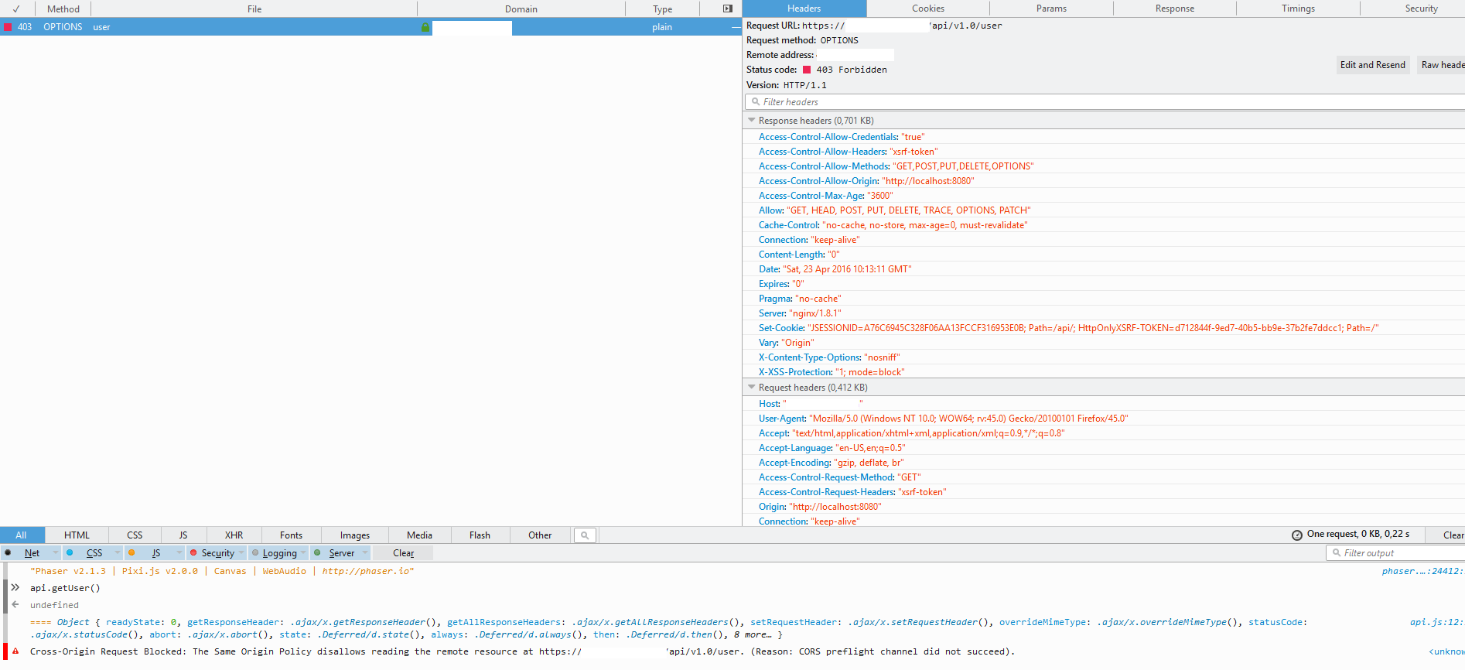The image size is (1465, 670).
Task: Click the green lock icon in the request row
Action: point(425,27)
